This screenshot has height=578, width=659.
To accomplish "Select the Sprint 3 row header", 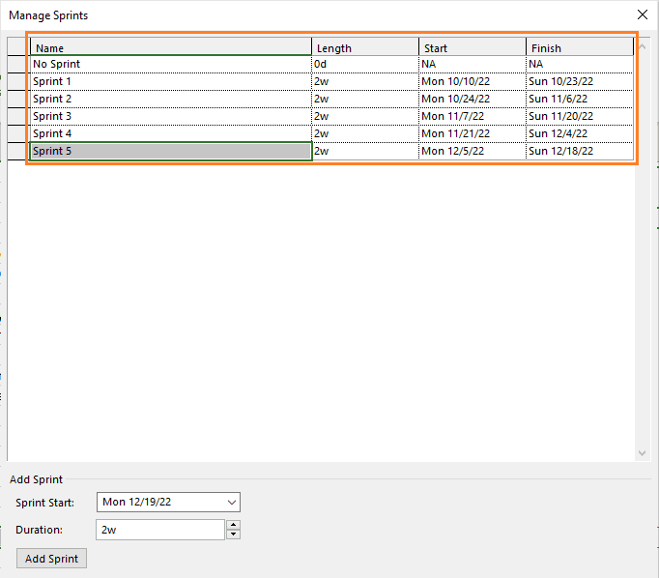I will [18, 116].
